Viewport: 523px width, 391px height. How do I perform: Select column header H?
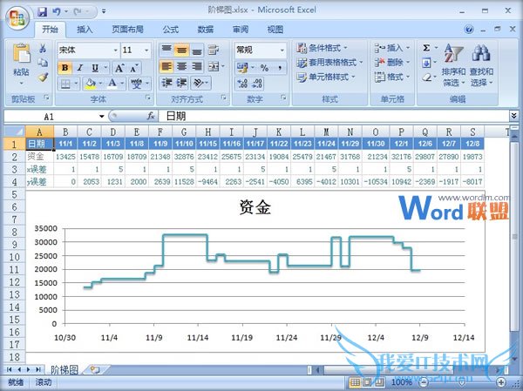(207, 132)
